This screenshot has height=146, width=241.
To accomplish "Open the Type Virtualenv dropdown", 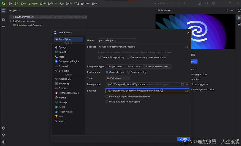I will pos(118,78).
